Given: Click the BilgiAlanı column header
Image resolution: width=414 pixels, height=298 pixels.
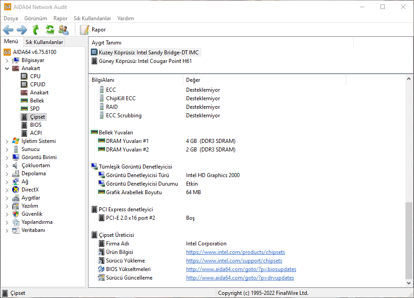Looking at the screenshot, I should [x=136, y=80].
